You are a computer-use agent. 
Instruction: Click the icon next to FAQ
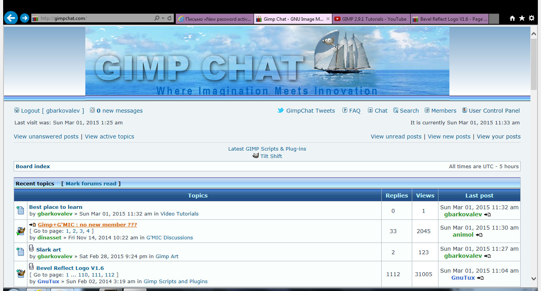tap(345, 110)
